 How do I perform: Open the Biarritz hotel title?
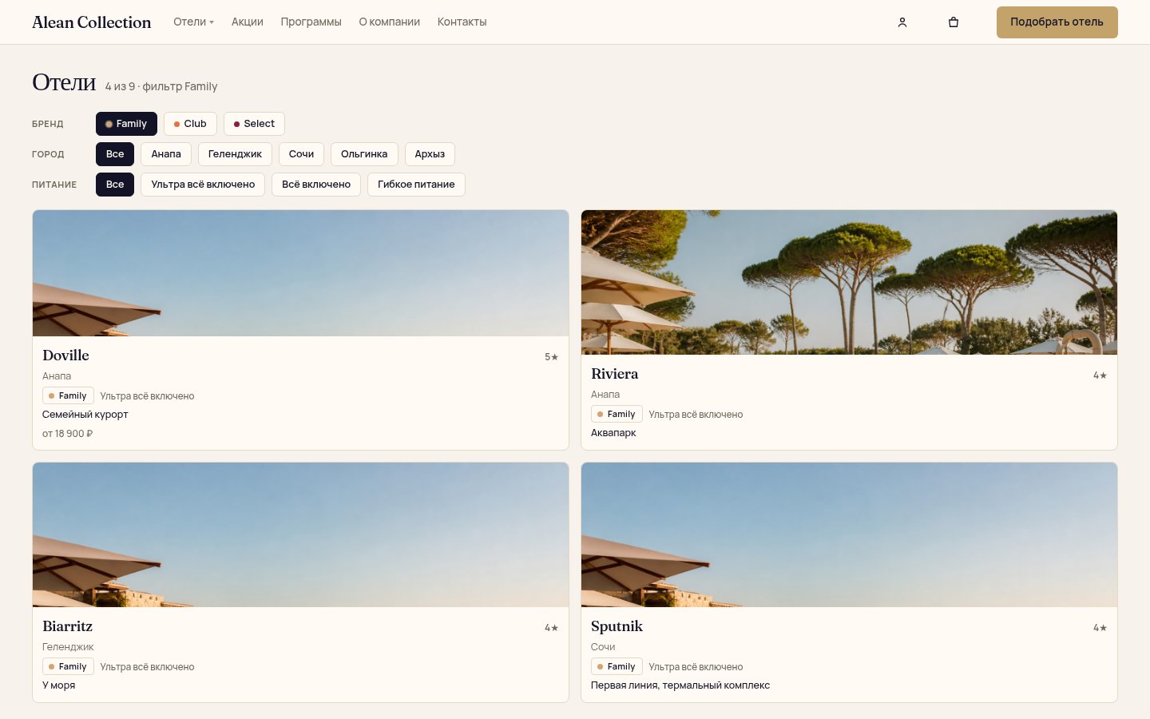(67, 626)
